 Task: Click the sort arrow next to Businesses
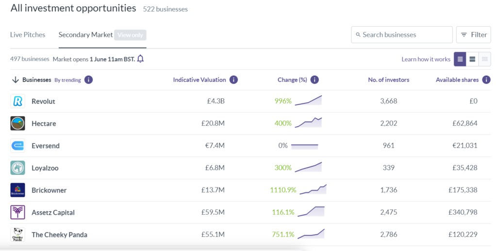pos(15,80)
